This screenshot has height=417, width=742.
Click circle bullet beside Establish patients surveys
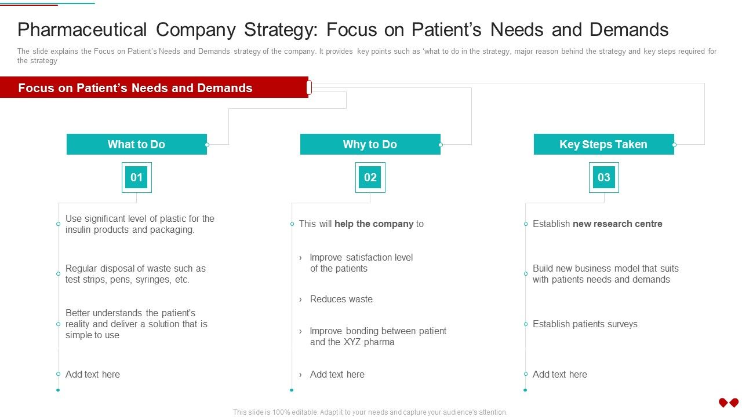(526, 324)
